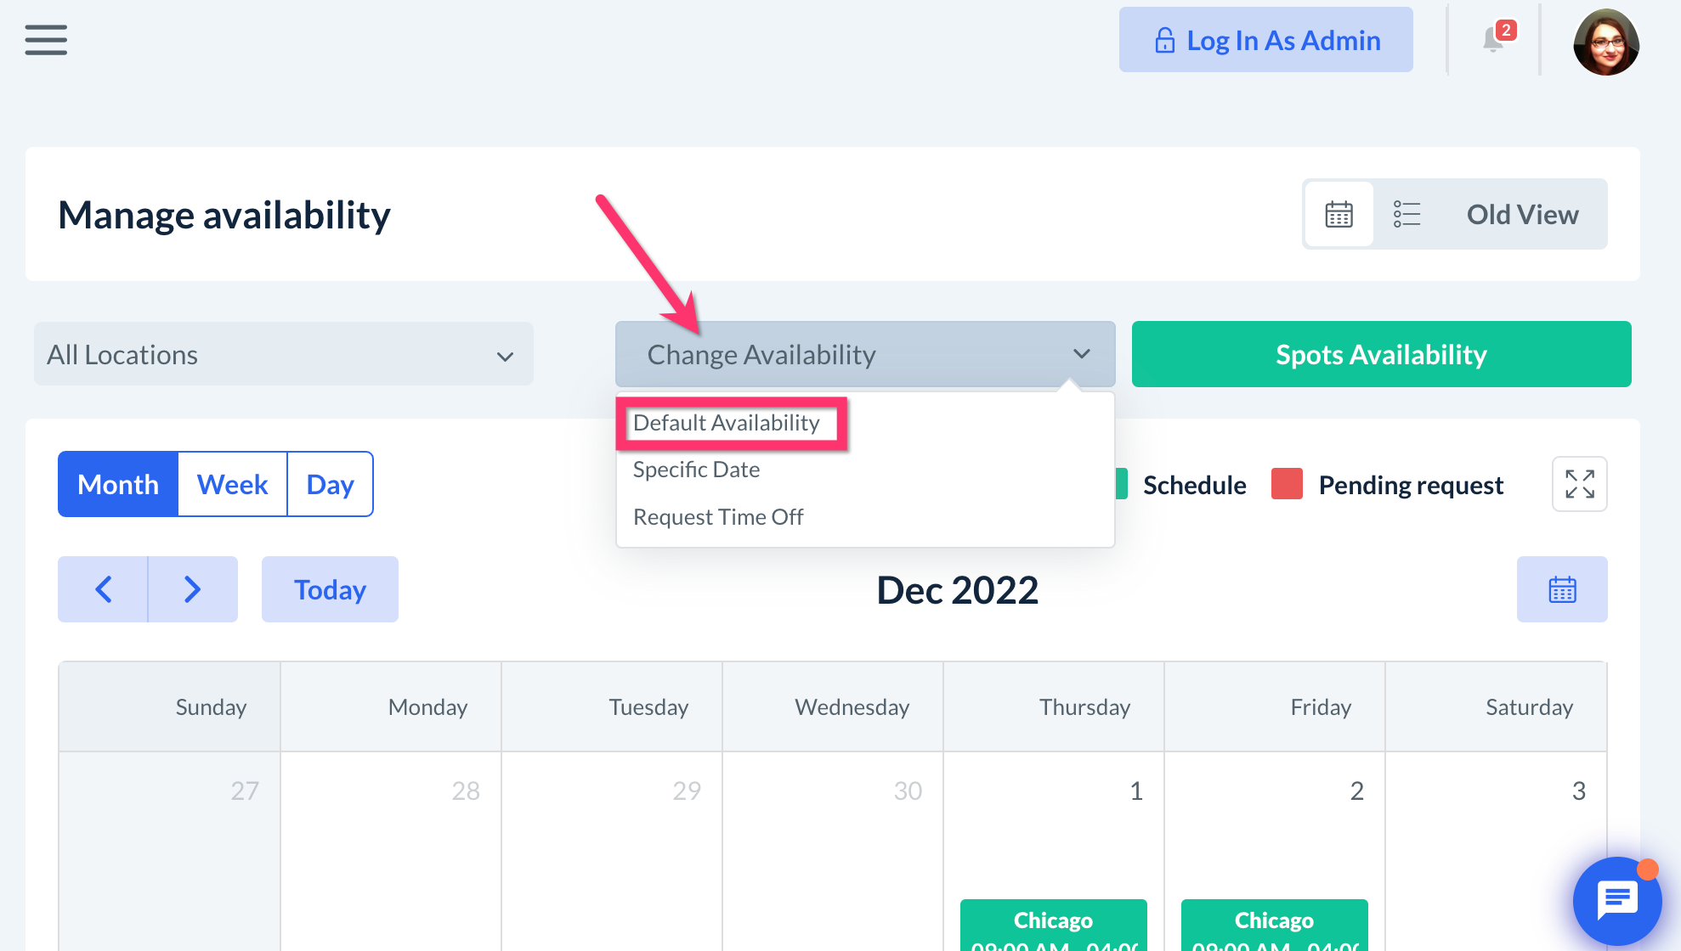Open the user profile avatar
This screenshot has height=951, width=1681.
1605,42
